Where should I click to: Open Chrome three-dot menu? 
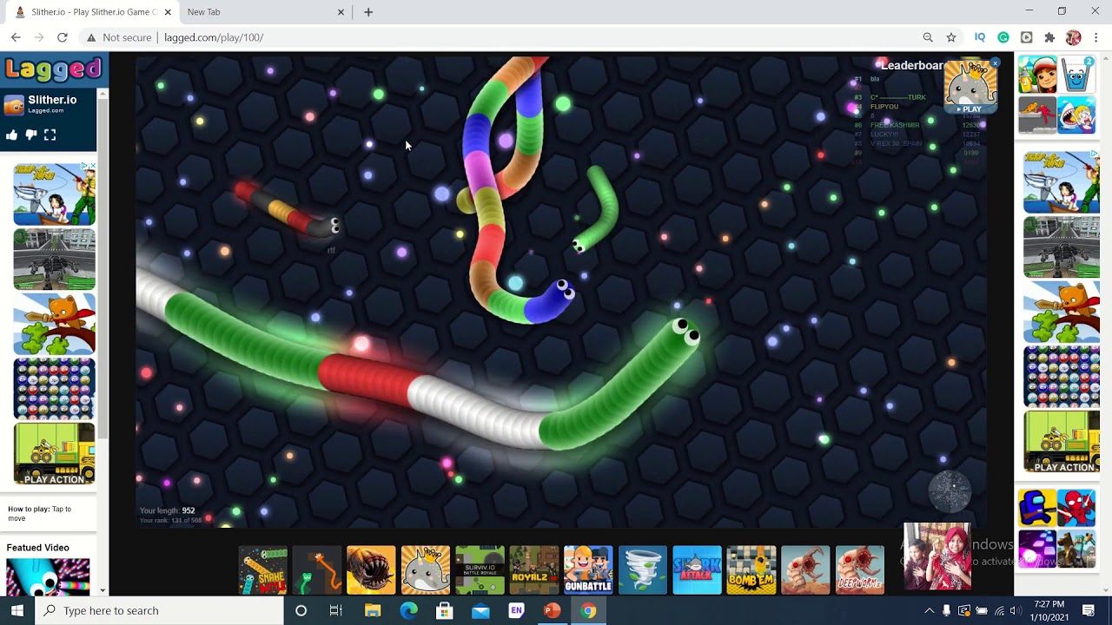(x=1096, y=37)
